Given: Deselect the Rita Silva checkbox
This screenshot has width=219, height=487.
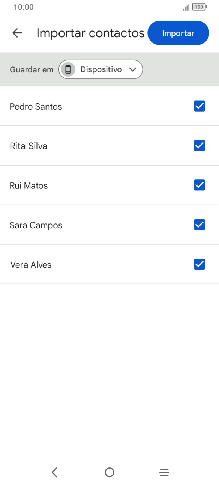Looking at the screenshot, I should (x=199, y=146).
